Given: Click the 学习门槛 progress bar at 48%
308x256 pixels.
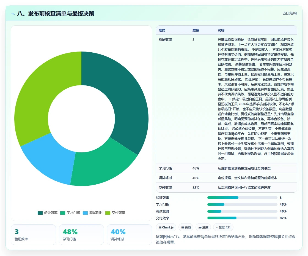Looking at the screenshot, I should pos(242,204).
